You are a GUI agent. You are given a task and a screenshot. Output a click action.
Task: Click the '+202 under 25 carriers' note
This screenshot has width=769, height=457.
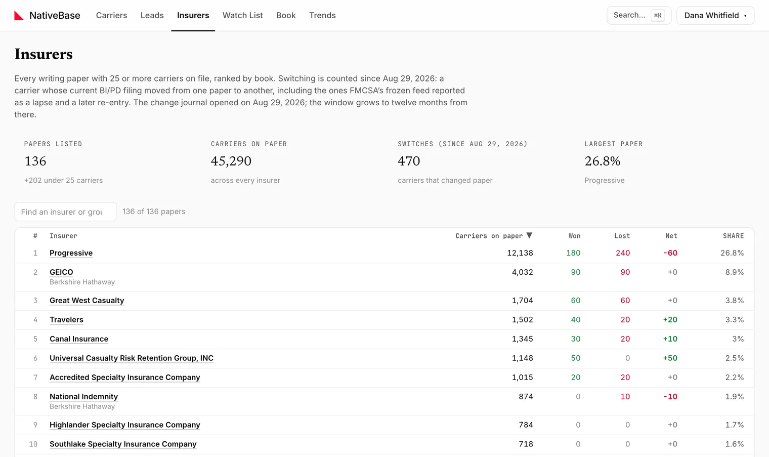coord(63,180)
